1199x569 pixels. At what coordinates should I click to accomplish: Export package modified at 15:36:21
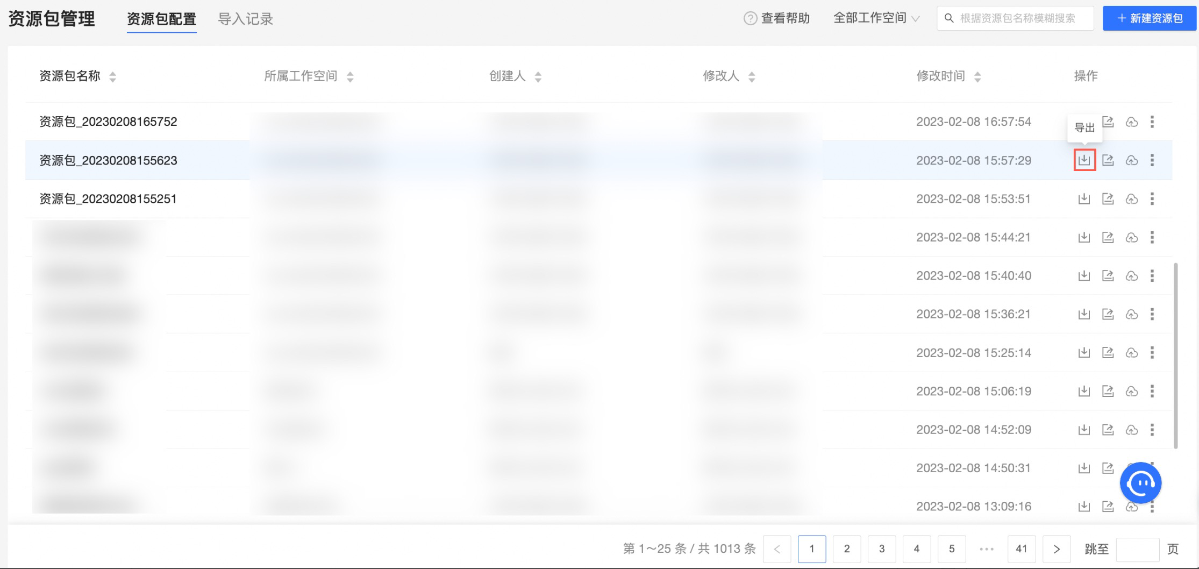click(x=1084, y=314)
